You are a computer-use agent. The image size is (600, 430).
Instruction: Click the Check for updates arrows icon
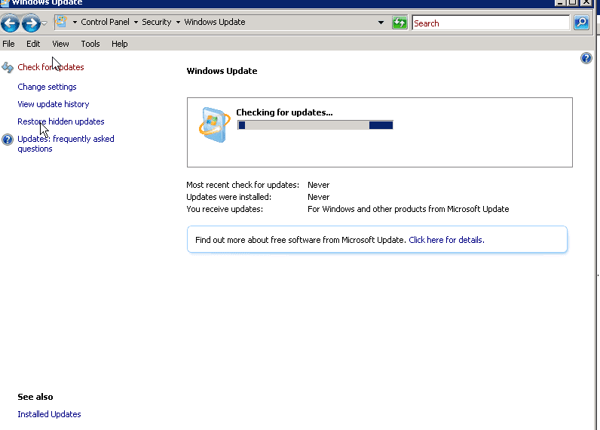point(8,68)
